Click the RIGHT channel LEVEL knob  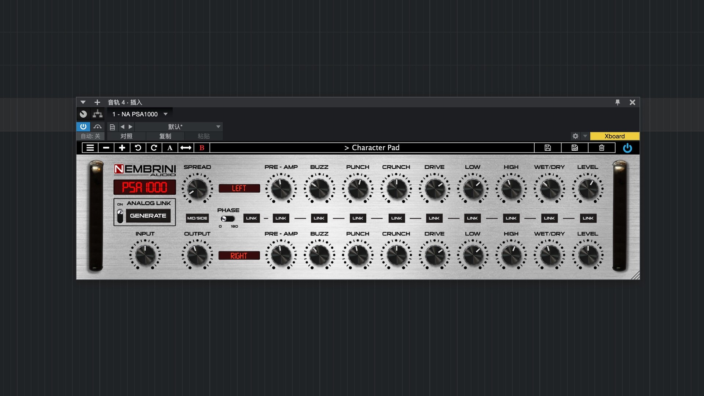(588, 255)
